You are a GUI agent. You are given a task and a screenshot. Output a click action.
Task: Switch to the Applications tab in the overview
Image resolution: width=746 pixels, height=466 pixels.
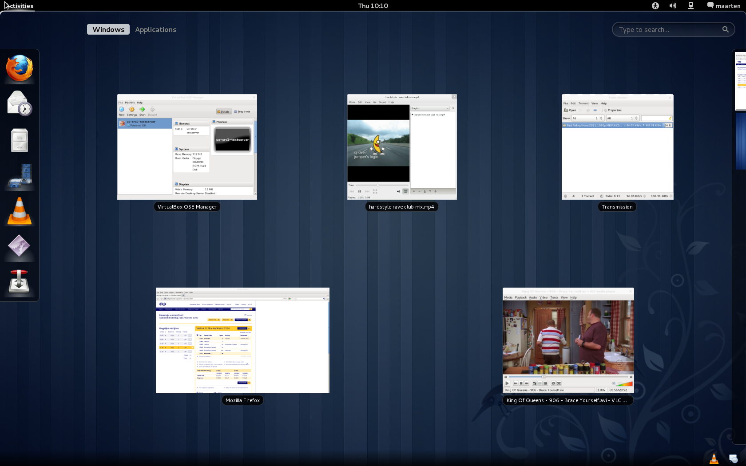[155, 29]
